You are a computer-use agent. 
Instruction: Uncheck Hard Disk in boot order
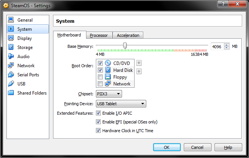100,70
